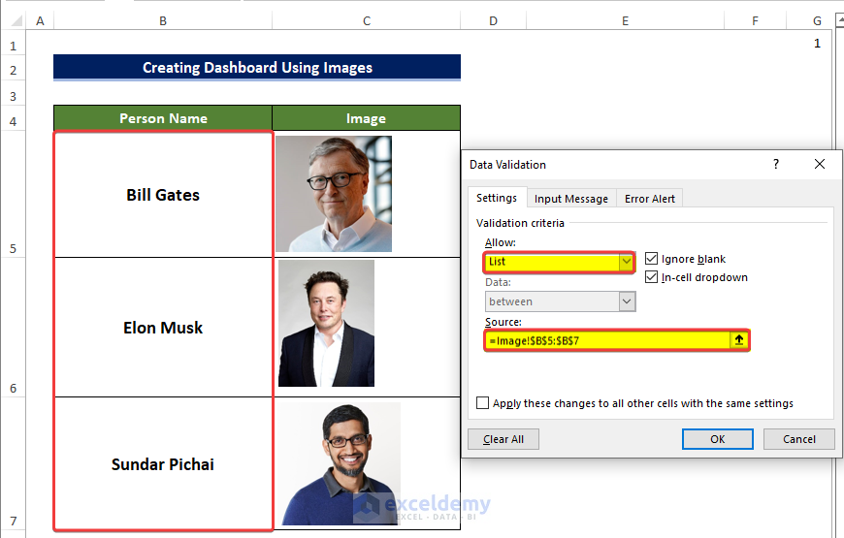Click the Bill Gates portrait image
The image size is (844, 538).
(334, 194)
